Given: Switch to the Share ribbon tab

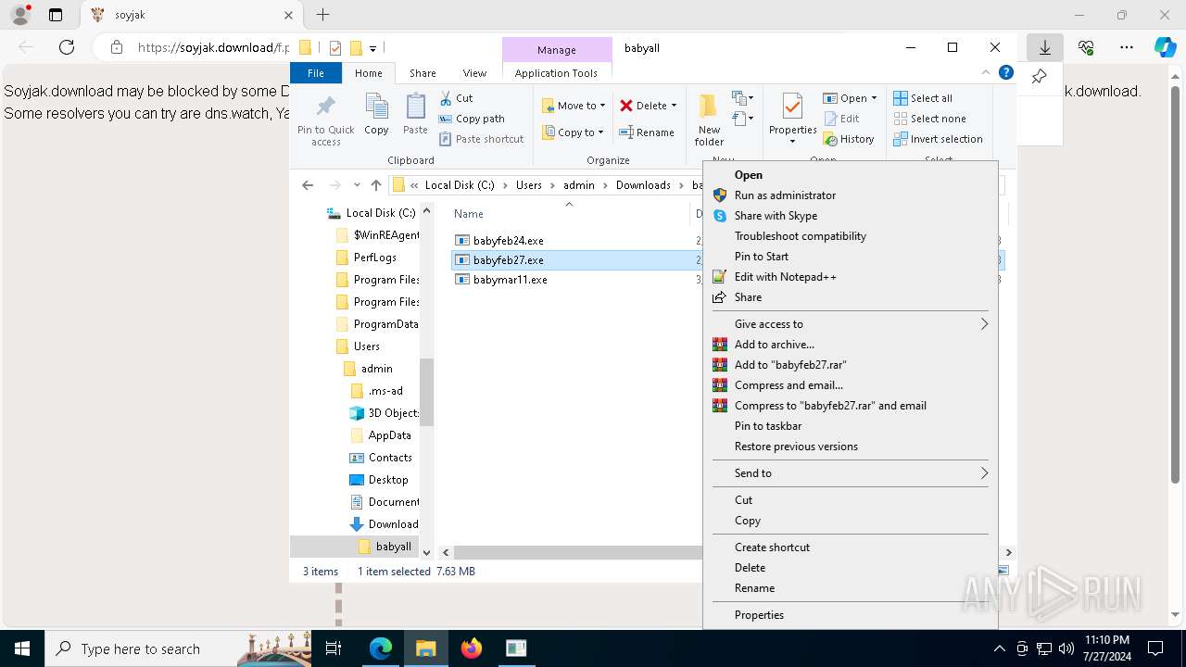Looking at the screenshot, I should click(x=423, y=73).
